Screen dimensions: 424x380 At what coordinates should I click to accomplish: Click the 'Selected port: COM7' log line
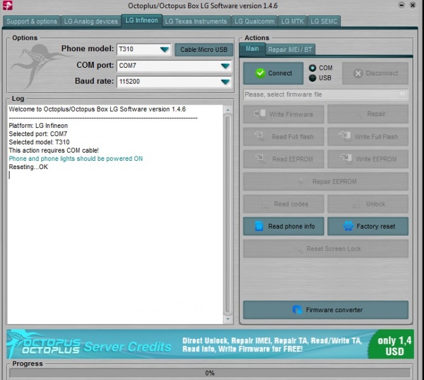38,134
